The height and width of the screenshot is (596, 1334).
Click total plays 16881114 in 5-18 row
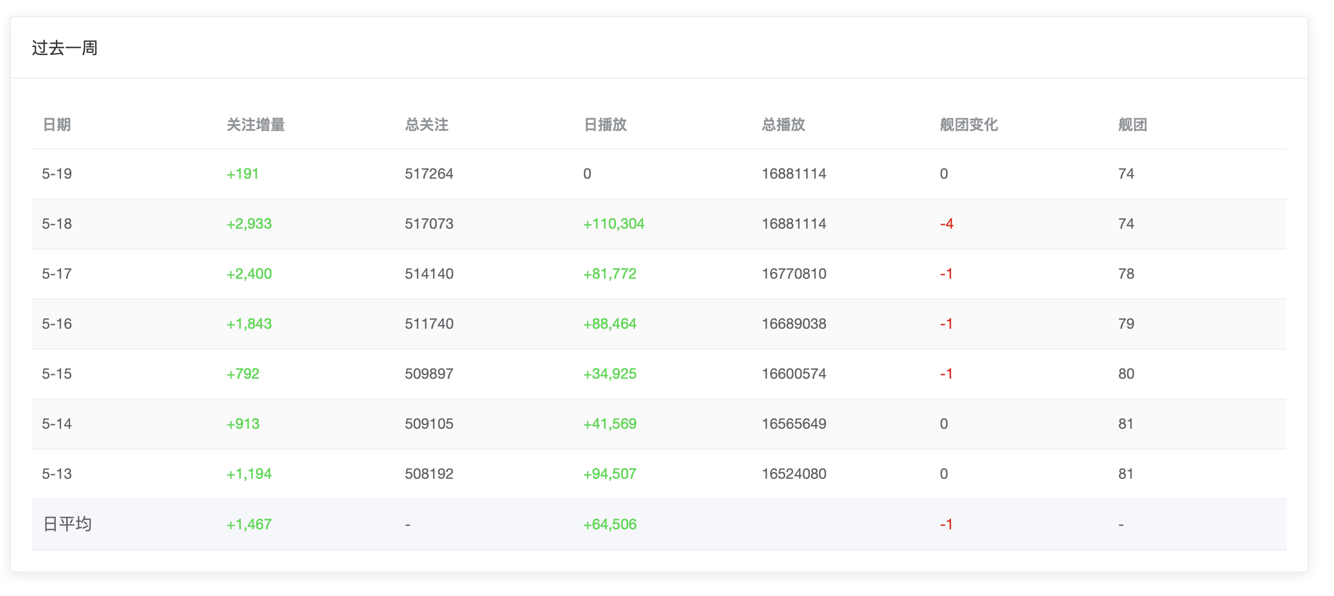click(x=794, y=223)
